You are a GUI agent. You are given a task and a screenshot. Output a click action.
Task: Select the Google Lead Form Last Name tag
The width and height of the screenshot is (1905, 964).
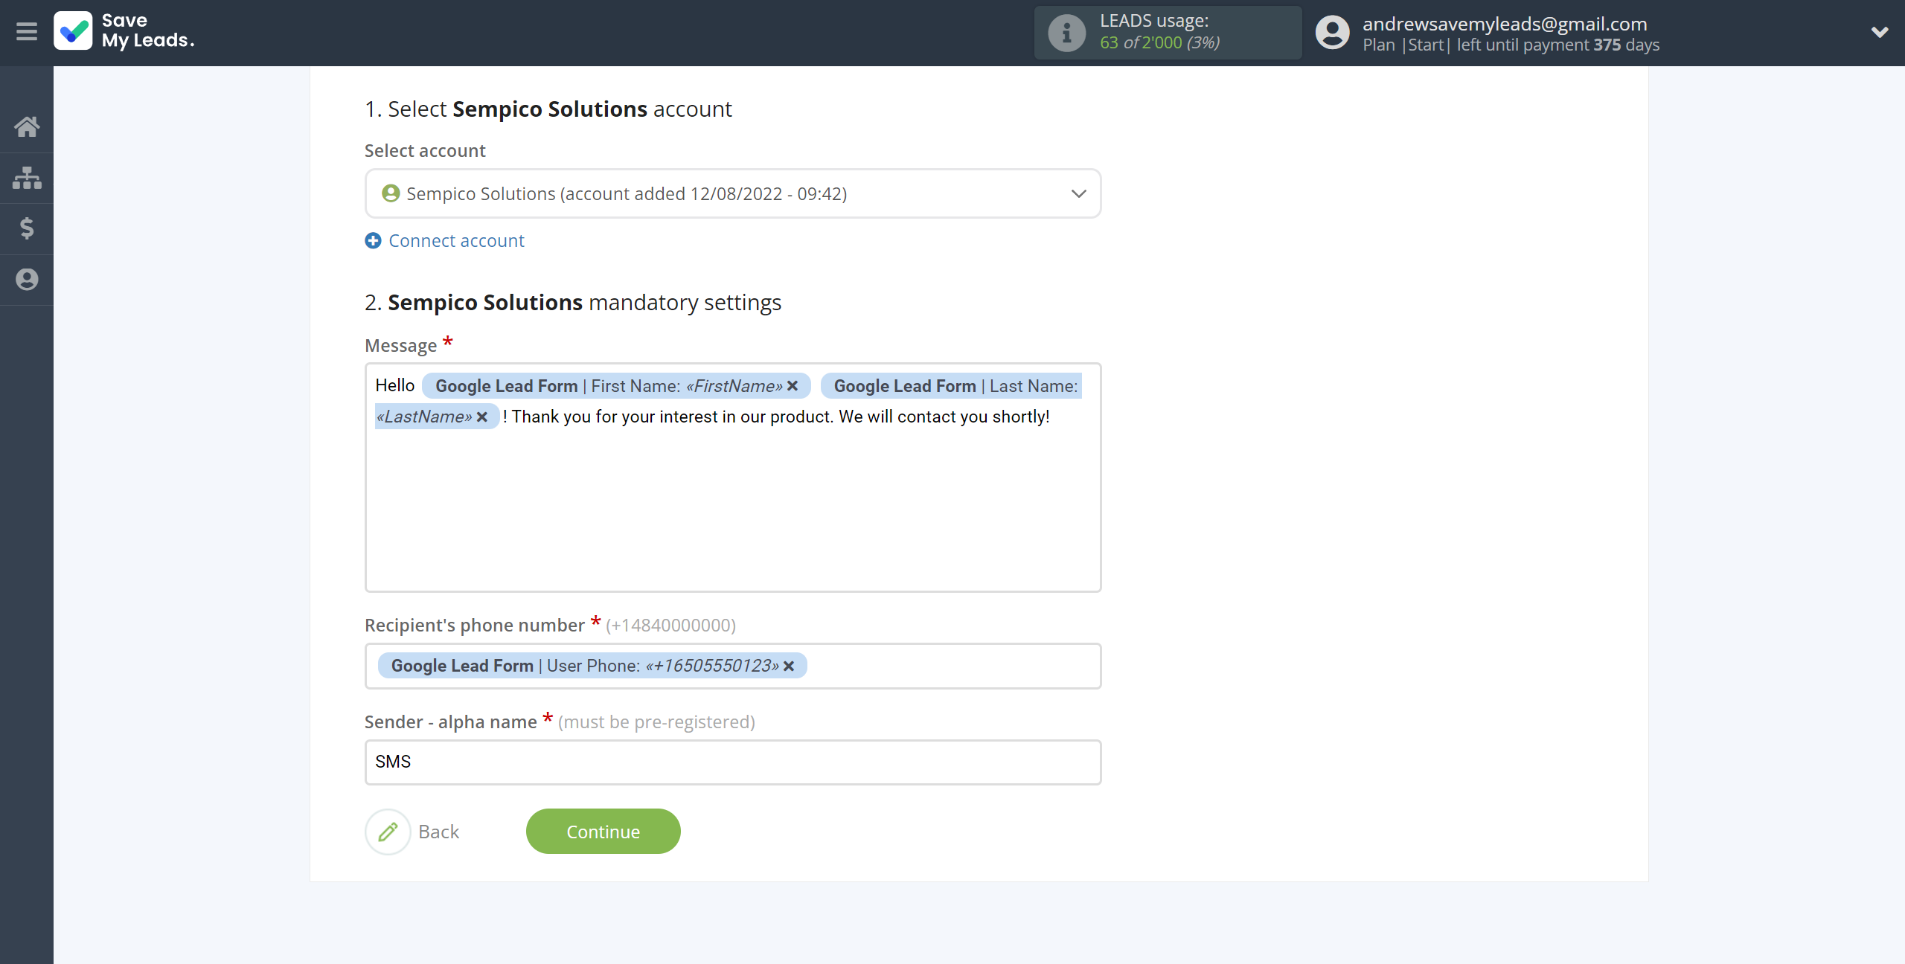(951, 386)
